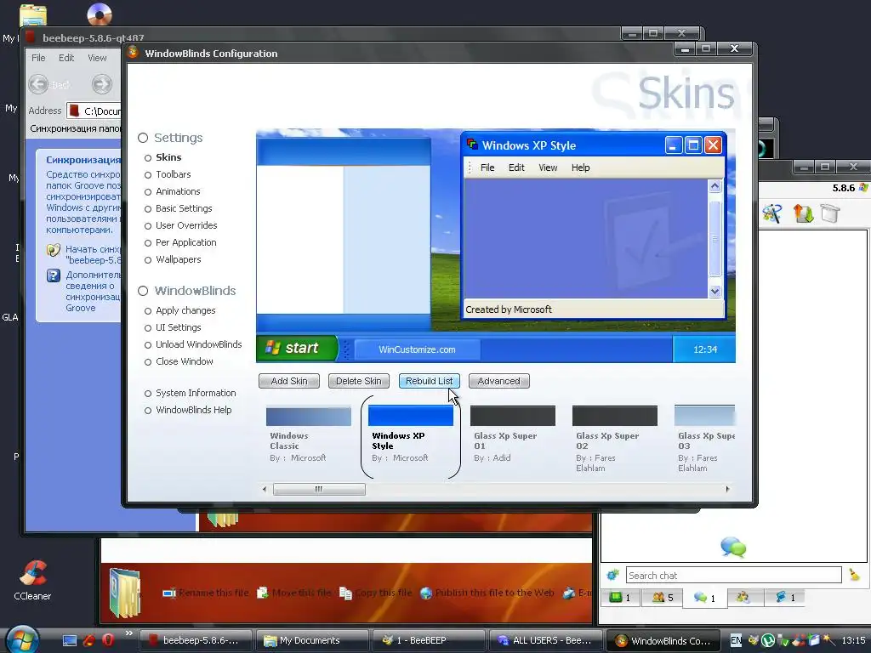Click the preview start button
Screen dimensions: 871x653
click(297, 348)
